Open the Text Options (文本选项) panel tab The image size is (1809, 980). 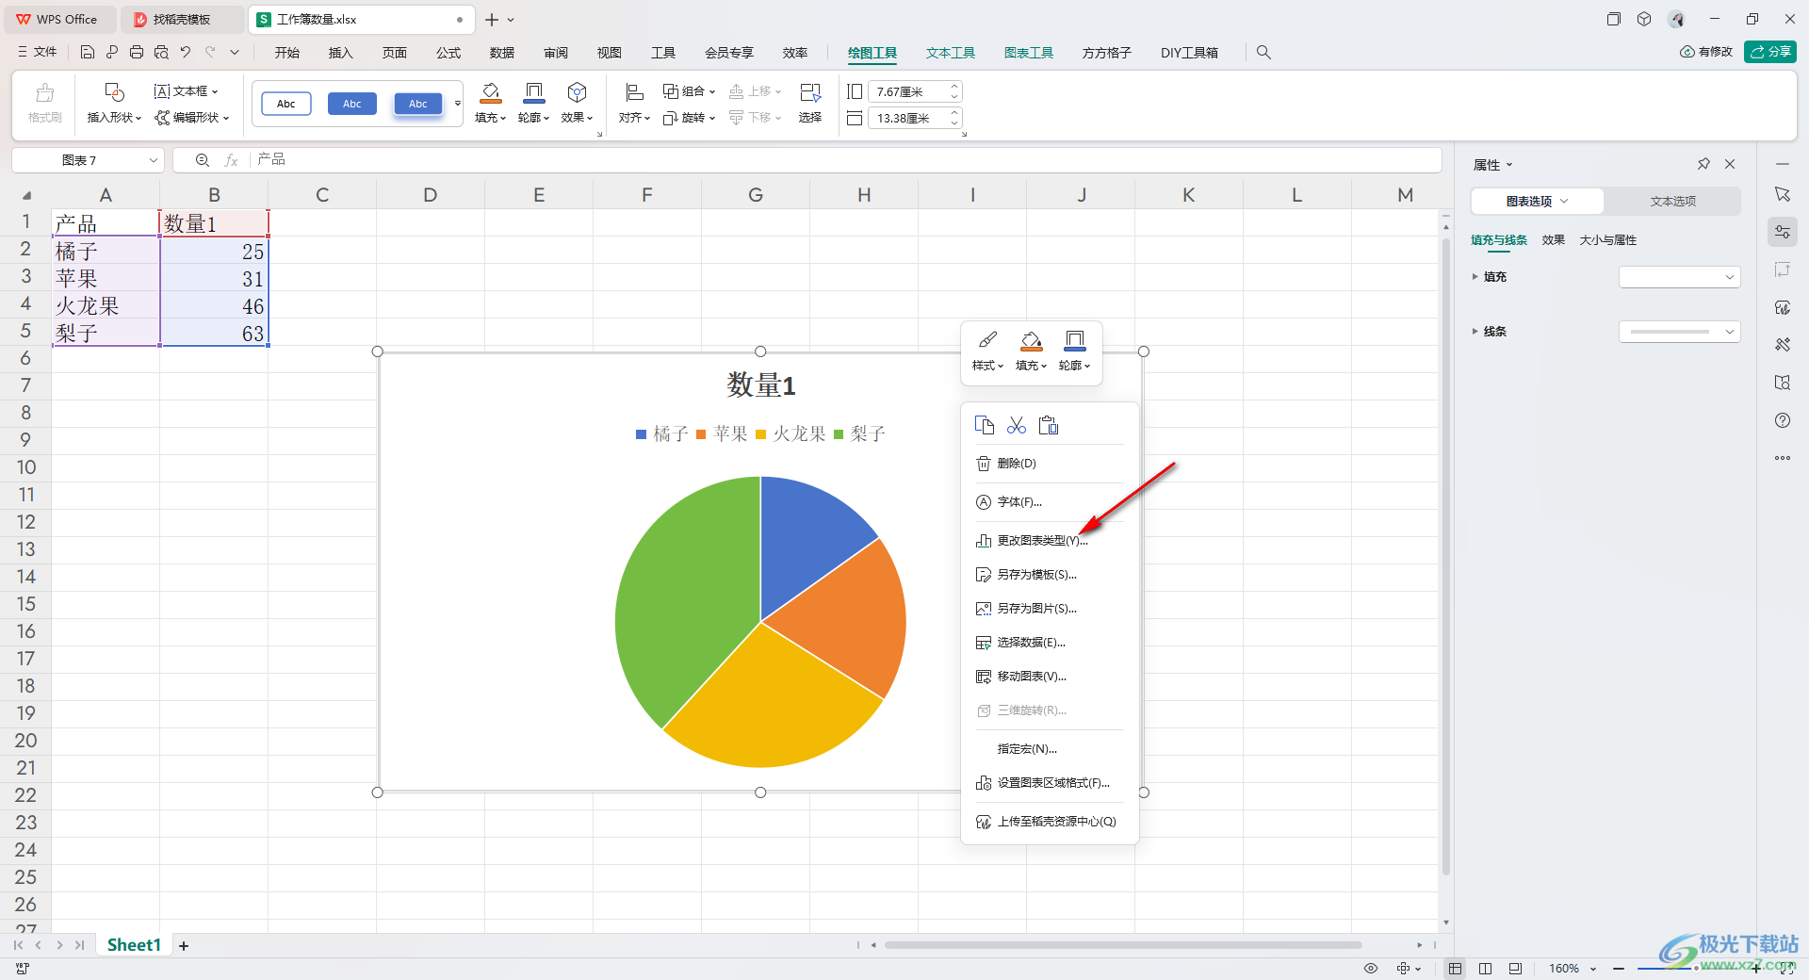tap(1672, 201)
